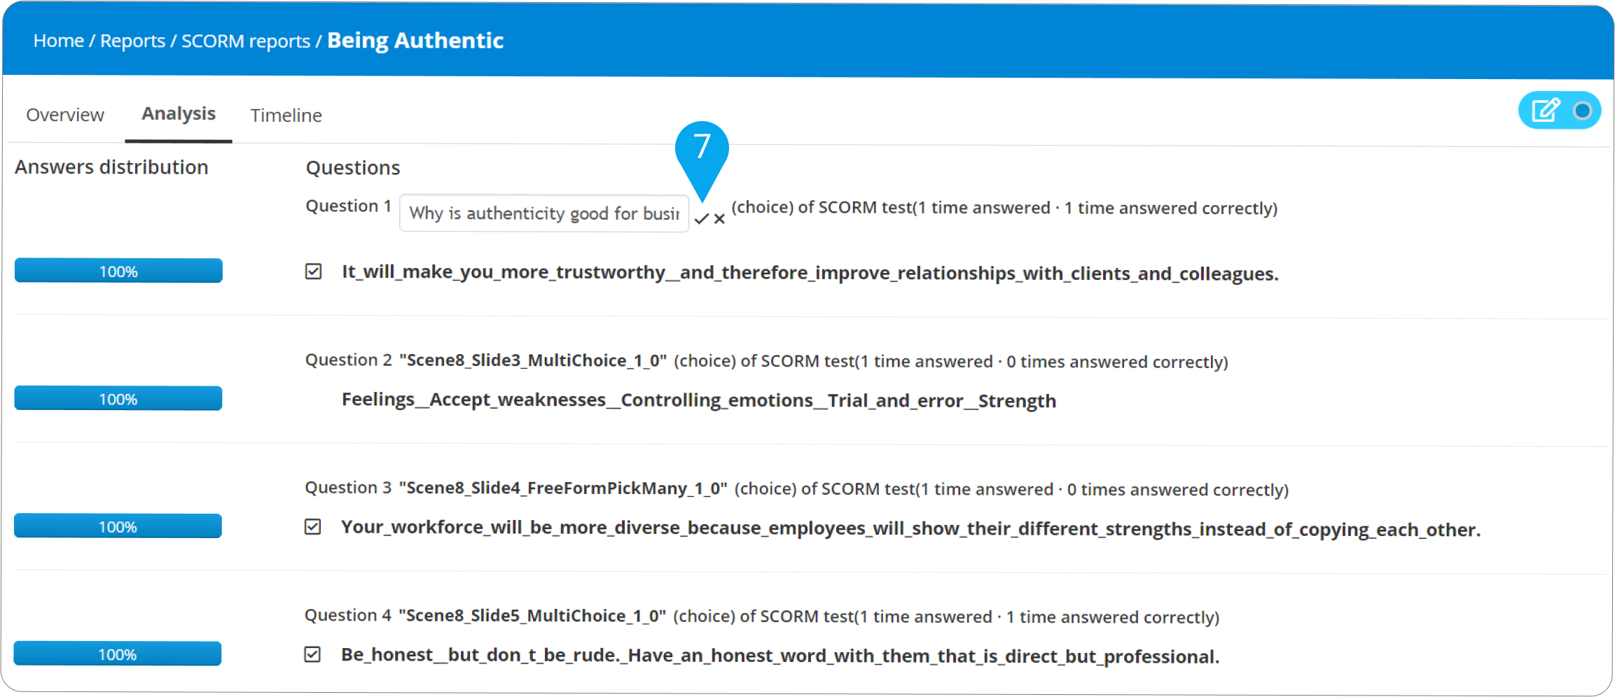Toggle checkbox for Be_honest__but_don_t_be_rude answer
The image size is (1615, 697).
312,654
